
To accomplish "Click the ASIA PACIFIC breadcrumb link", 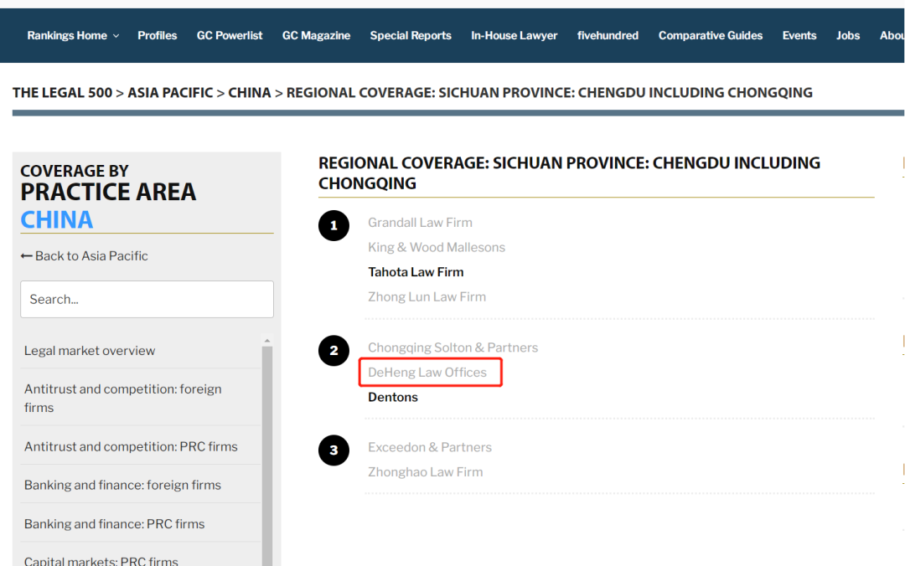I will (170, 93).
